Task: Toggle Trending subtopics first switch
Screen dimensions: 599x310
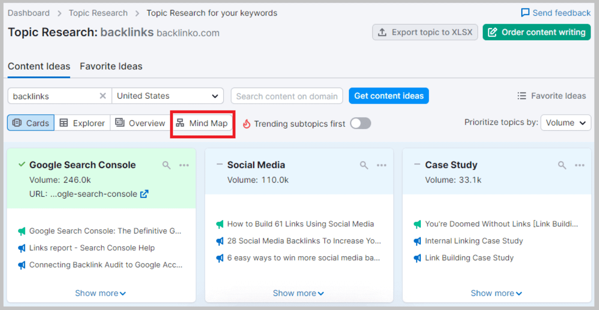Action: tap(361, 123)
